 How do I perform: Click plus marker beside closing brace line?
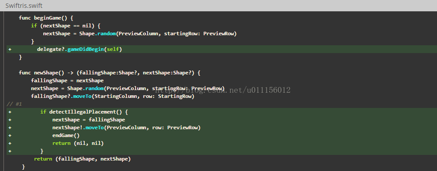[10, 151]
